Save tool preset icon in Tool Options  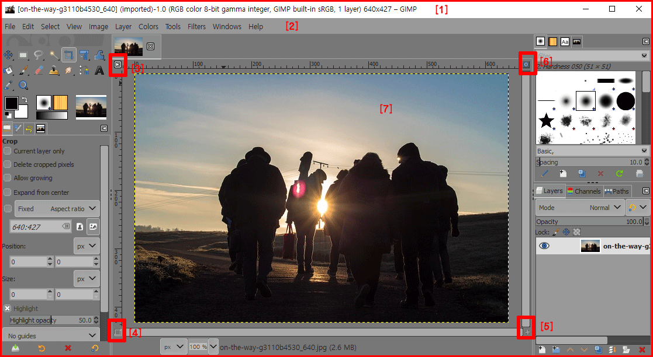click(x=15, y=348)
